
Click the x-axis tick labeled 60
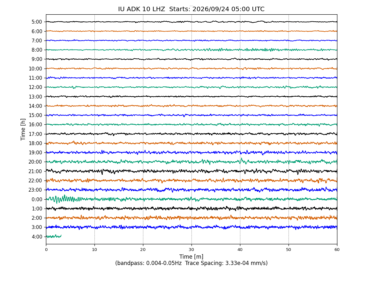click(x=337, y=250)
